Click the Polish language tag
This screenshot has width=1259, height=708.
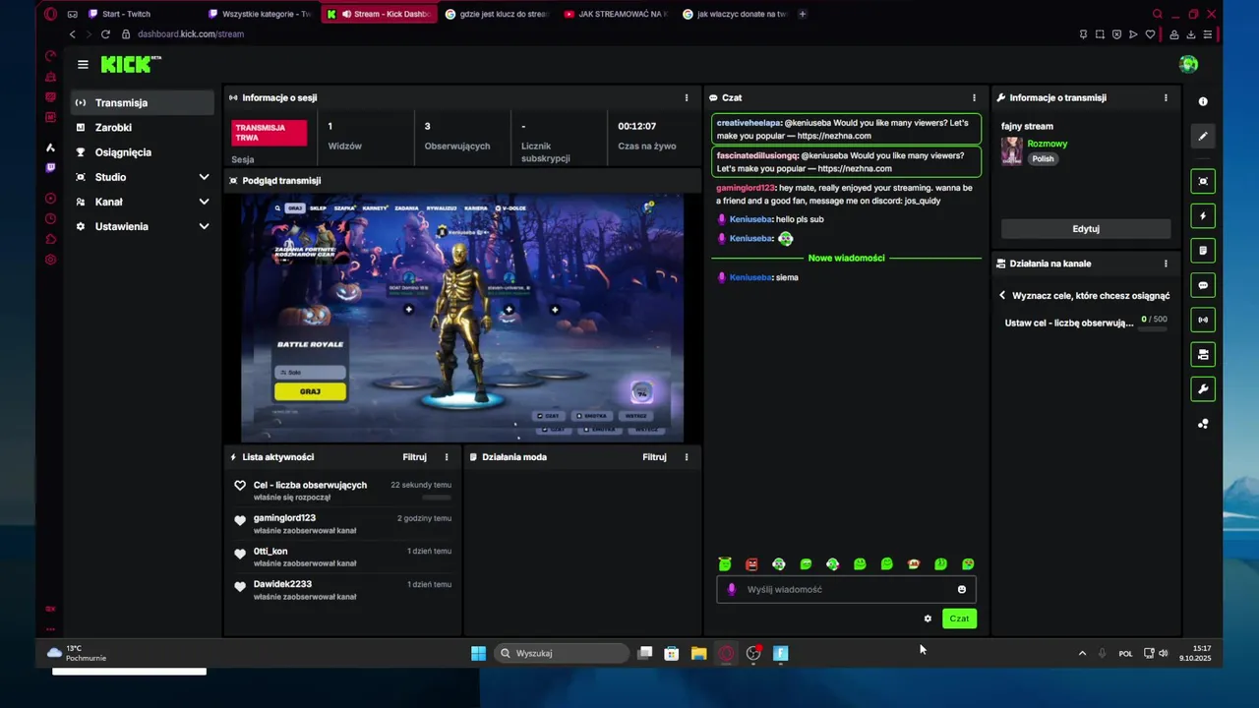[x=1043, y=158]
